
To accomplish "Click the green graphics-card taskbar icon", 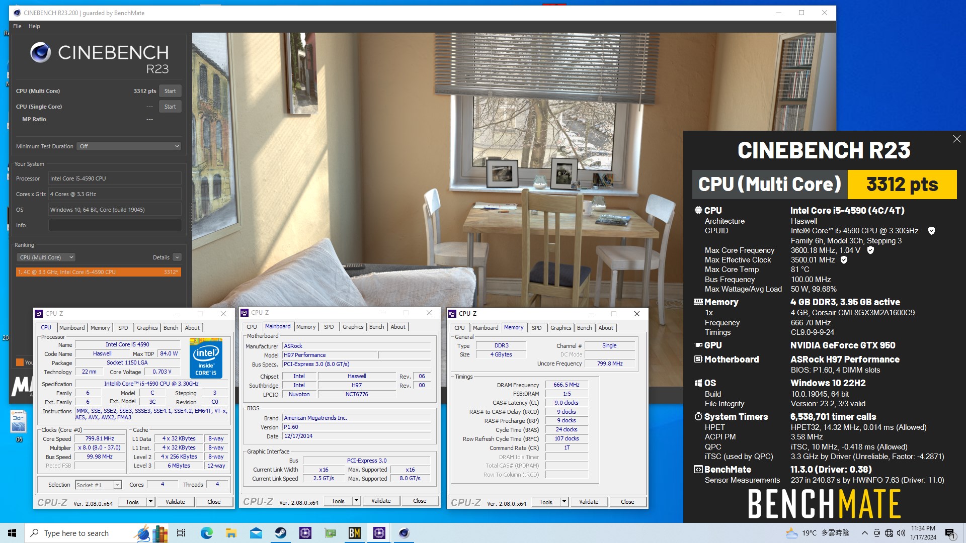I will coord(330,533).
